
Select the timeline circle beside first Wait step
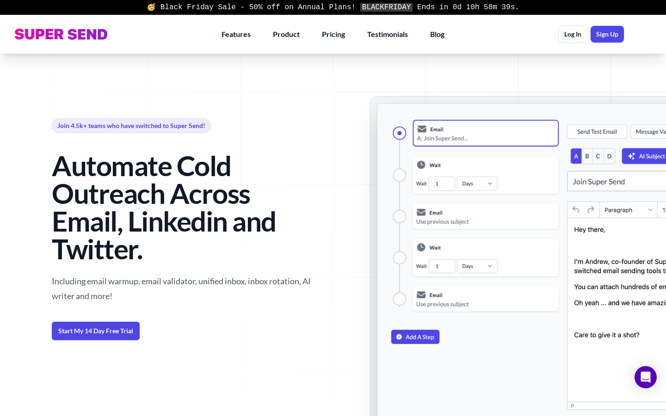[x=399, y=175]
